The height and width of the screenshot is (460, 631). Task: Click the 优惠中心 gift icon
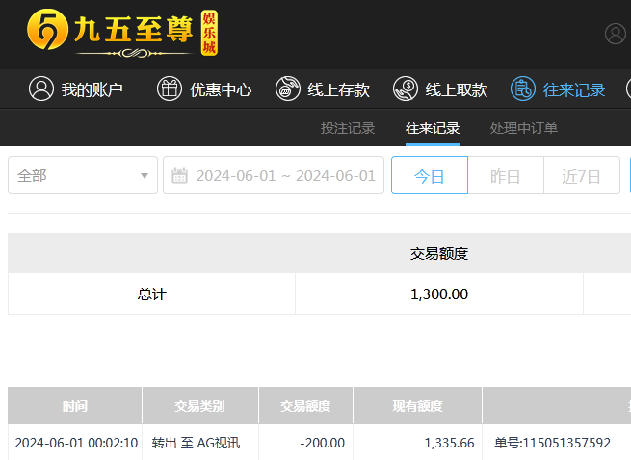(170, 89)
